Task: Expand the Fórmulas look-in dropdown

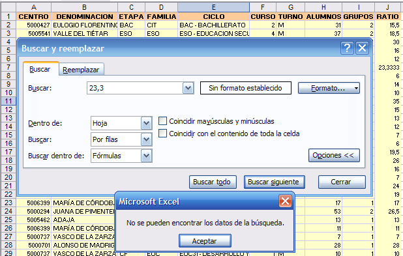Action: click(146, 156)
